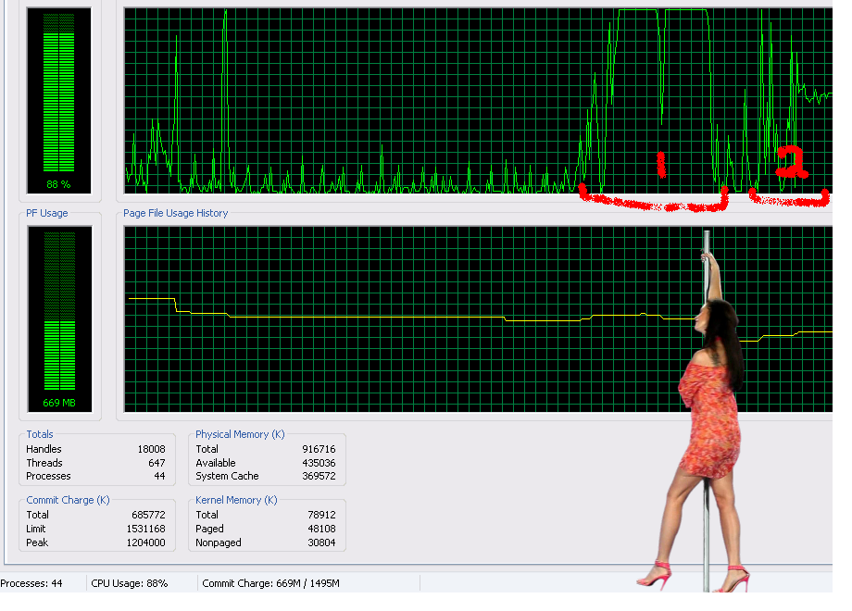Select the Page File Usage History label

[x=176, y=213]
